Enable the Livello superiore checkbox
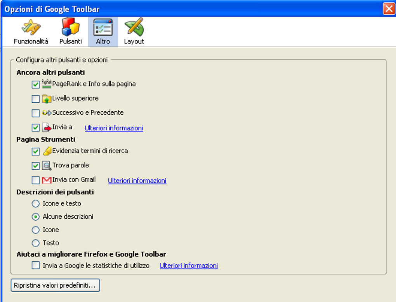 [x=36, y=99]
